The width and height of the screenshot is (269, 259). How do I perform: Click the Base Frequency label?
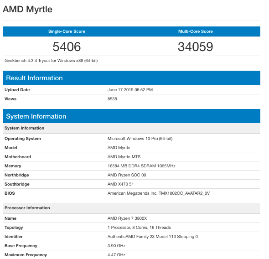tap(21, 246)
